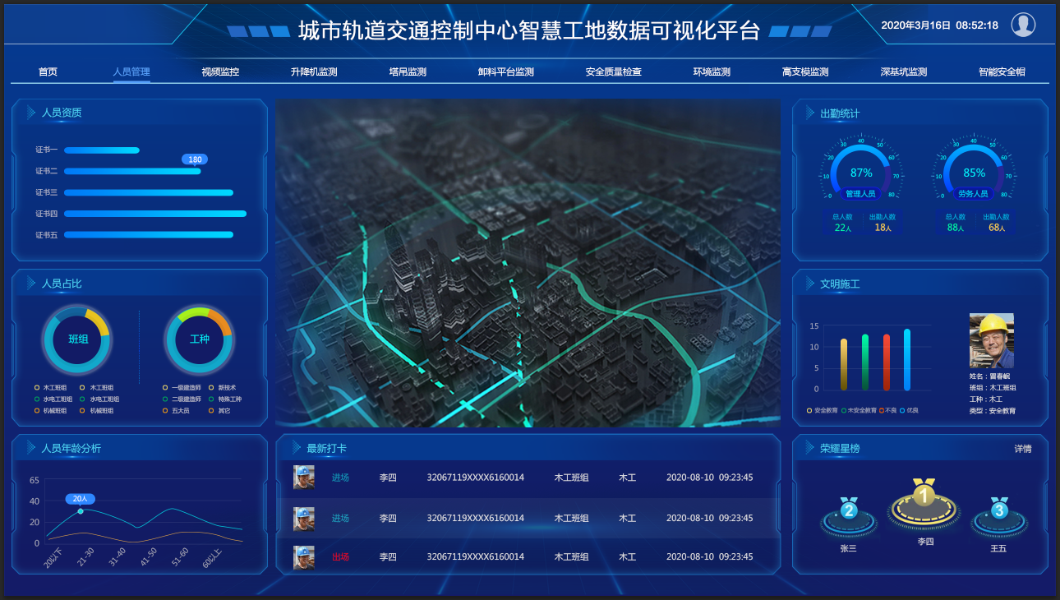Screen dimensions: 1060x600
Task: Click the user profile avatar icon
Action: [x=1023, y=25]
